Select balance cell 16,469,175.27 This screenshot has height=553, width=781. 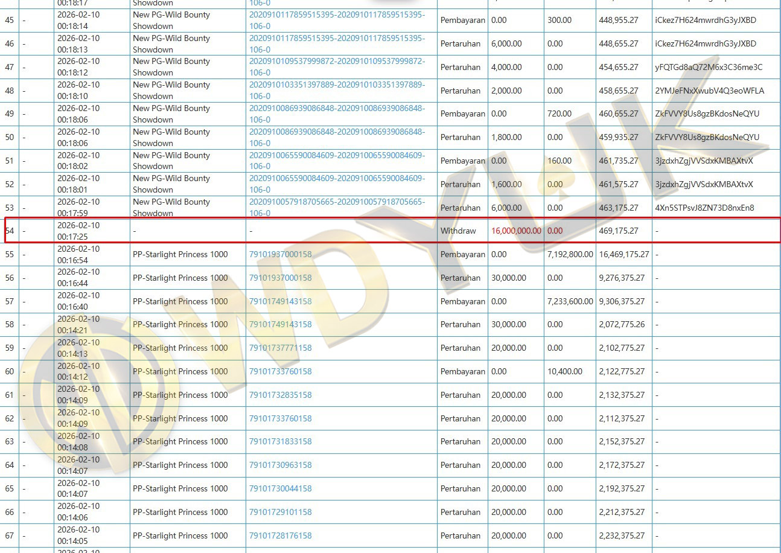click(623, 254)
